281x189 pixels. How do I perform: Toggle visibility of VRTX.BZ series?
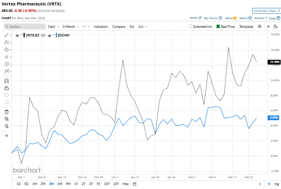17,35
